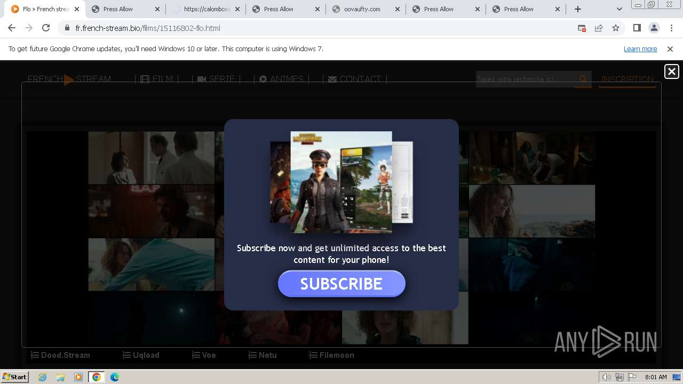Open Microsoft Edge from the taskbar
The image size is (683, 384).
[x=115, y=377]
